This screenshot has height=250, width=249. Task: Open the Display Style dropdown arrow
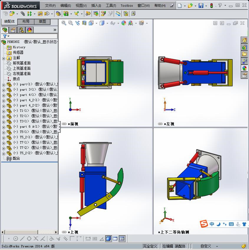pos(107,24)
